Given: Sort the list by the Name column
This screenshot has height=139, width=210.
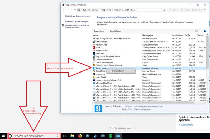Looking at the screenshot, I should [116, 35].
